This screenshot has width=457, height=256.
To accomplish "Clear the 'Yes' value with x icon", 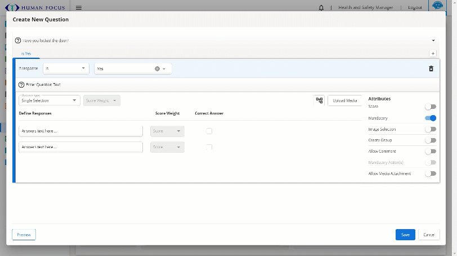I will pos(157,68).
